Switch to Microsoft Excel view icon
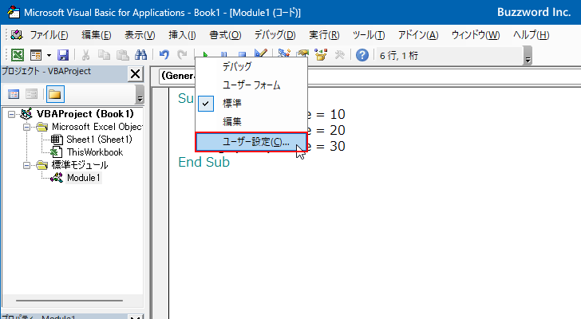The width and height of the screenshot is (581, 319). click(18, 55)
